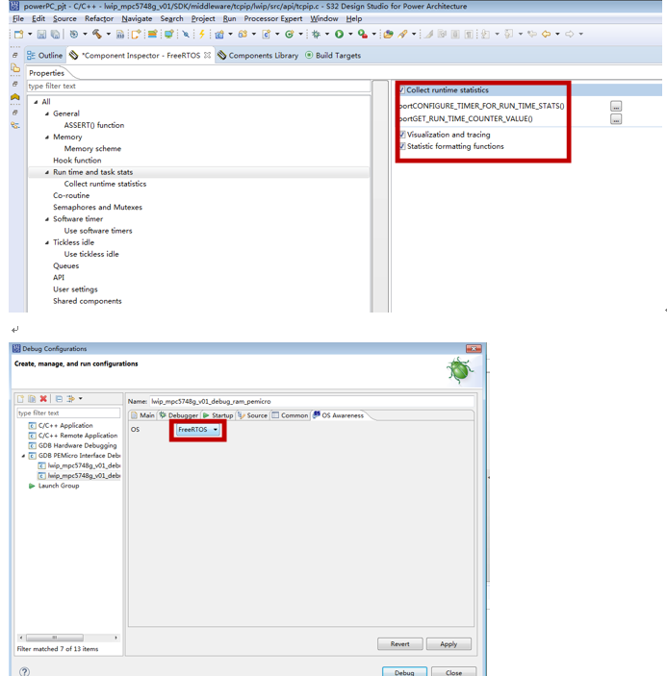This screenshot has width=667, height=676.
Task: Toggle Statistic formatting functions checkbox
Action: (x=402, y=146)
